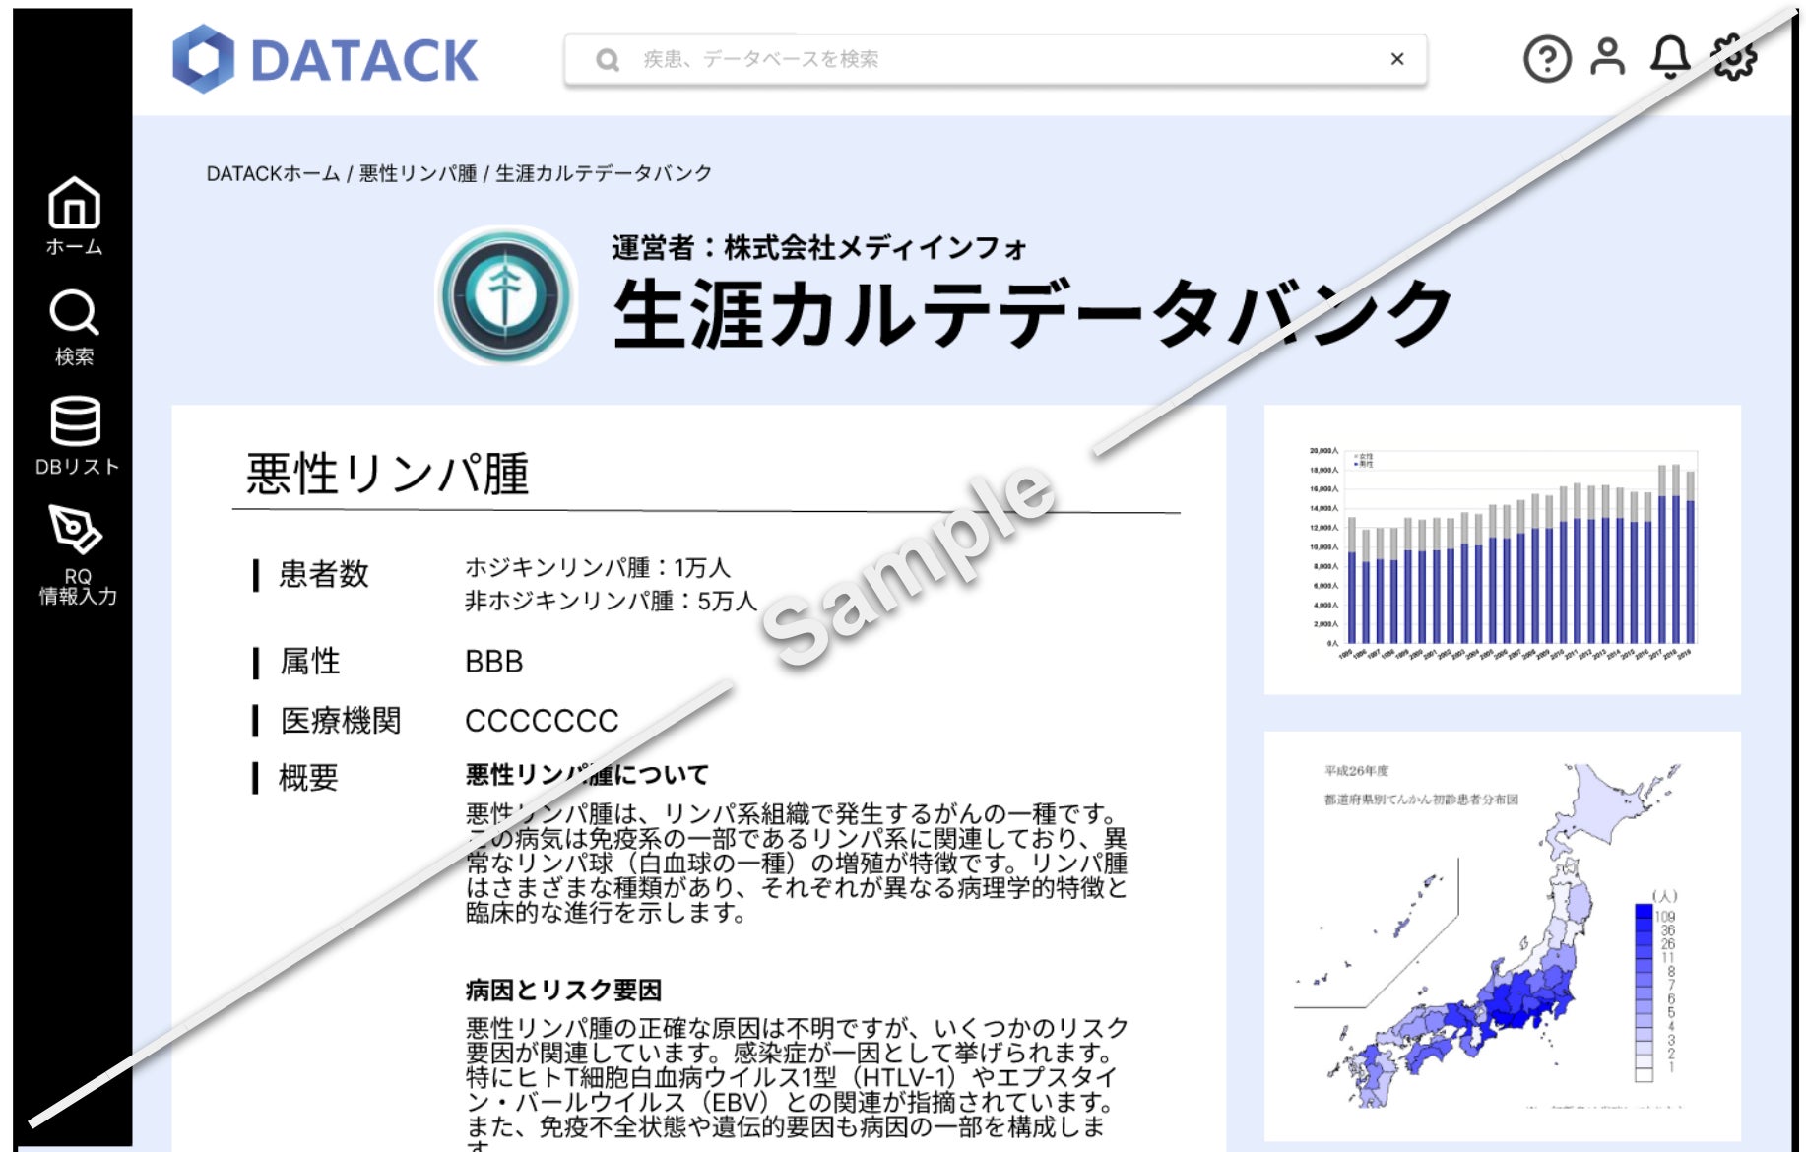
Task: Open the user account icon
Action: point(1607,57)
